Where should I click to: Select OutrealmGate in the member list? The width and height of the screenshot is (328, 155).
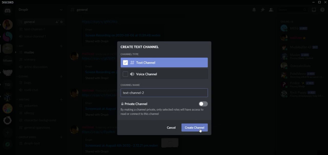[302, 66]
